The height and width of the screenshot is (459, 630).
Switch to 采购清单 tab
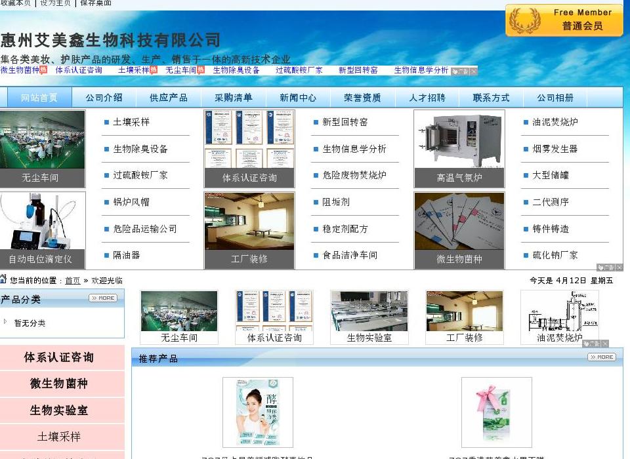pyautogui.click(x=233, y=98)
